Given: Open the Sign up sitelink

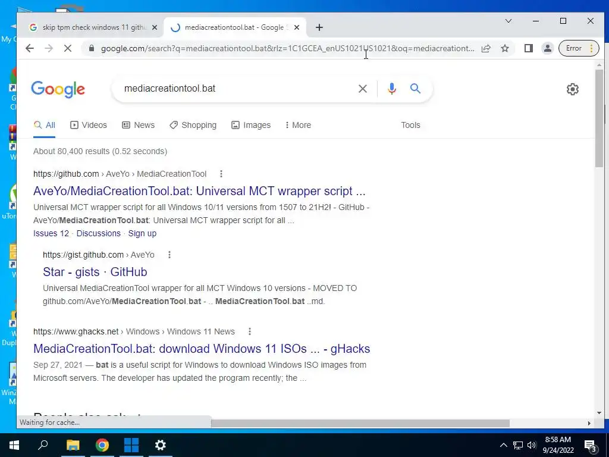Looking at the screenshot, I should [142, 233].
